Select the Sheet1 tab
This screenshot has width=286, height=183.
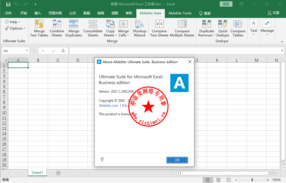[x=37, y=173]
